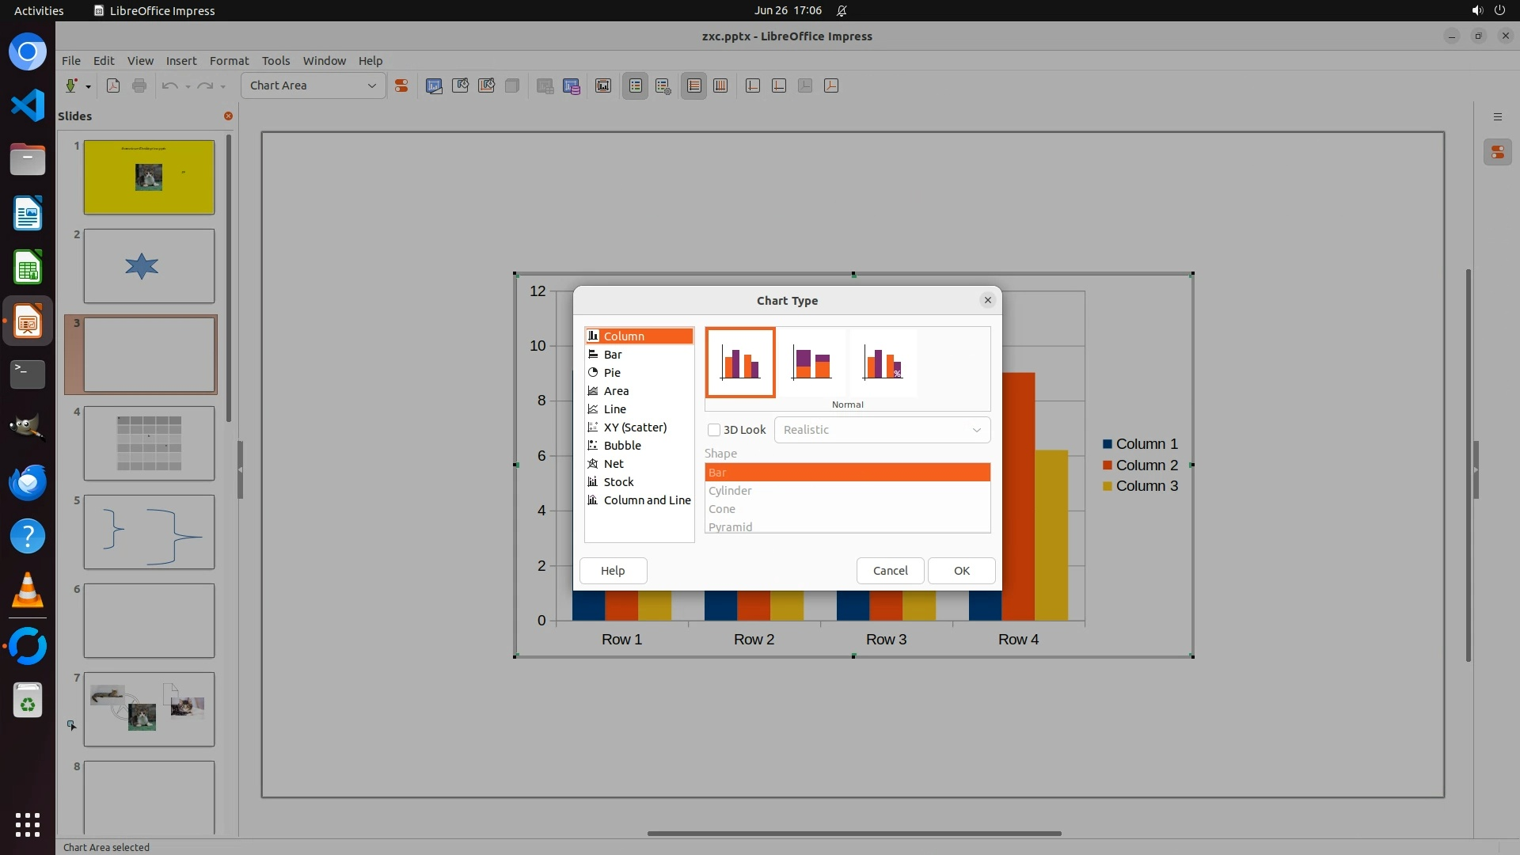Open Properties sidebar deck icon
This screenshot has width=1520, height=855.
pyautogui.click(x=1497, y=152)
